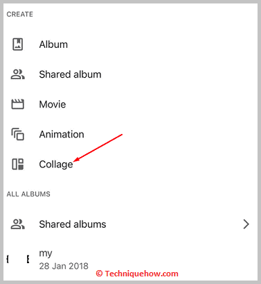Click the Album bookmark icon
The width and height of the screenshot is (261, 284).
click(17, 44)
